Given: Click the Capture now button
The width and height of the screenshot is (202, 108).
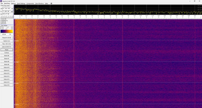Looking at the screenshot, I should (x=7, y=41).
